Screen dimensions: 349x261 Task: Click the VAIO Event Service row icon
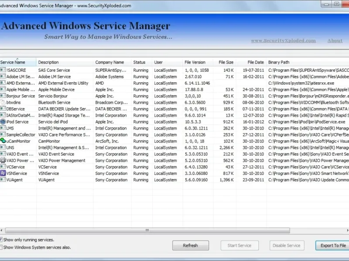coord(3,154)
